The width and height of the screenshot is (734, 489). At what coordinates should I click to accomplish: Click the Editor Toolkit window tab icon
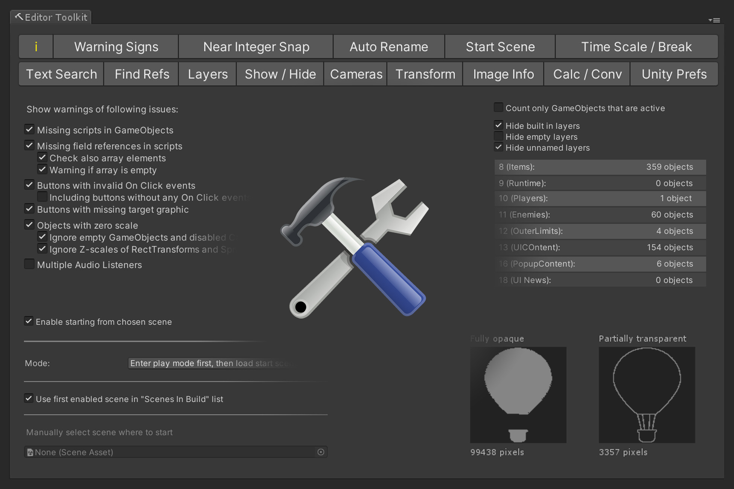(x=19, y=17)
